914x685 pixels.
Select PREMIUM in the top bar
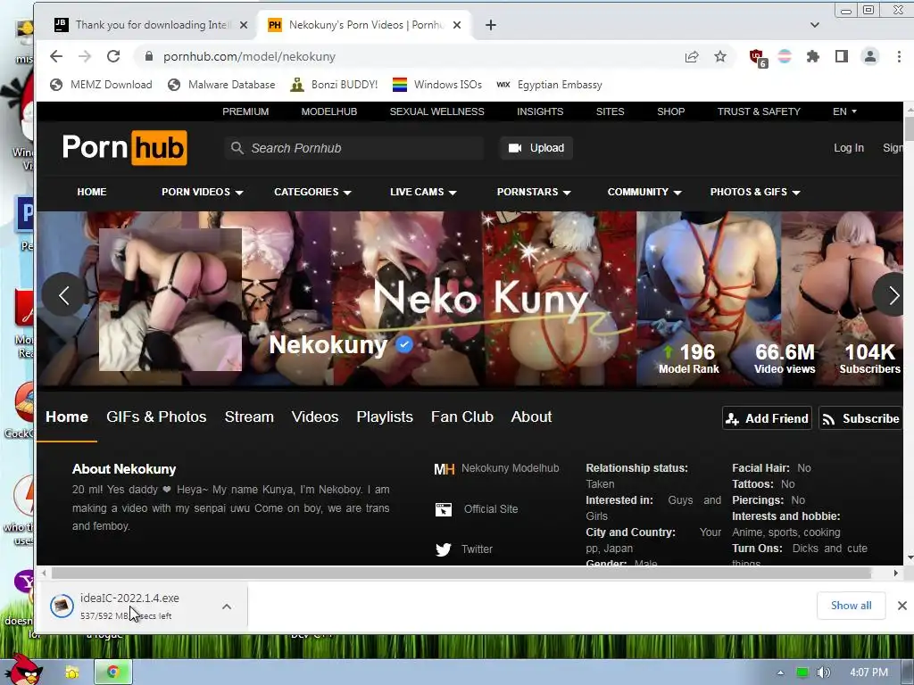pyautogui.click(x=245, y=111)
